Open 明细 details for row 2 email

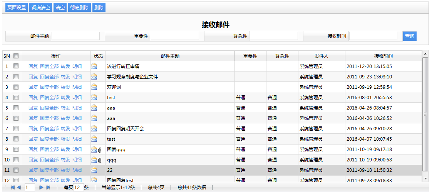coord(77,76)
